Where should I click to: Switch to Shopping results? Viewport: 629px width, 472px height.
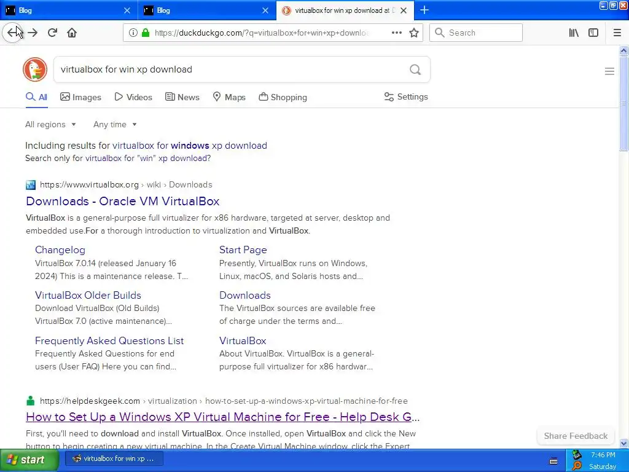pos(283,97)
